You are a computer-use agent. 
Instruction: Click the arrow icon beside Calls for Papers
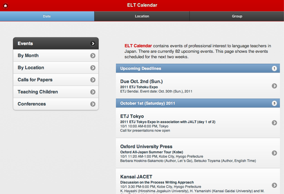pos(93,80)
